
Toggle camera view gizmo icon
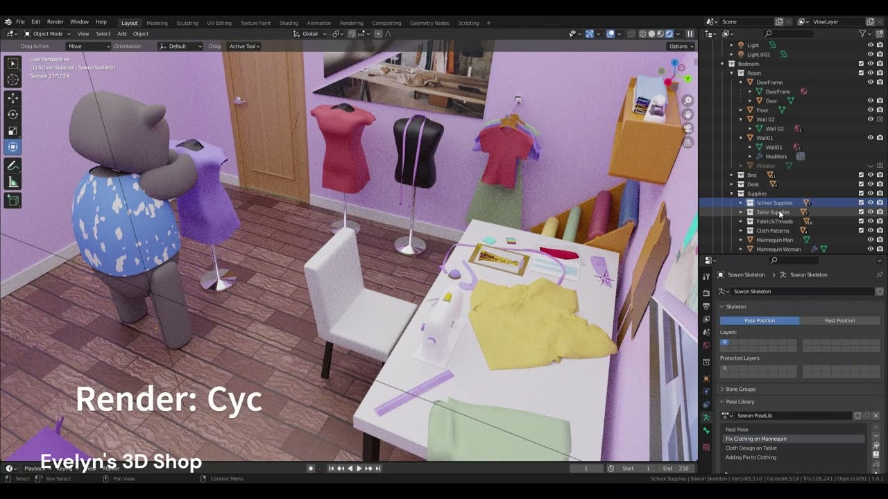(x=688, y=128)
